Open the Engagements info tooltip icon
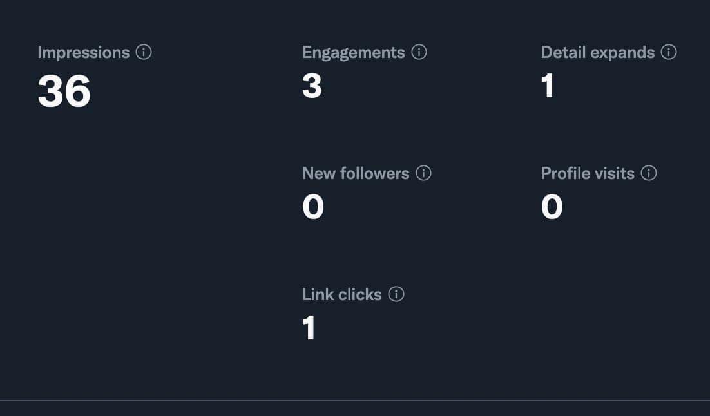This screenshot has width=710, height=416. 419,52
